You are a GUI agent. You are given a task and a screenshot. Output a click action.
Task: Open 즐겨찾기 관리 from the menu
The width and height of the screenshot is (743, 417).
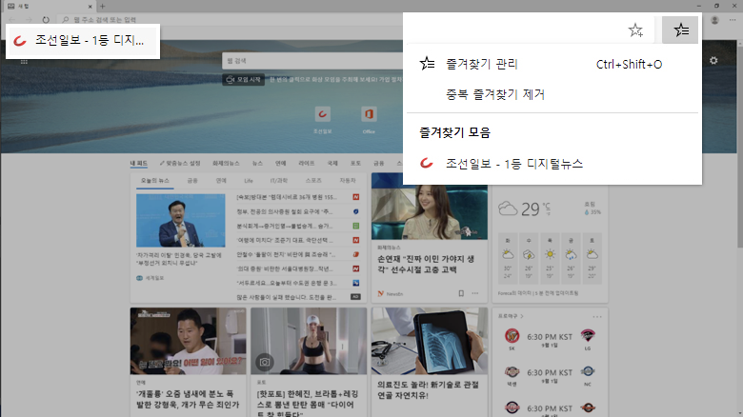click(x=481, y=64)
